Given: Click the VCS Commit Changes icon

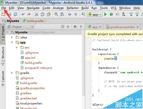Looking at the screenshot, I should click(x=137, y=14).
